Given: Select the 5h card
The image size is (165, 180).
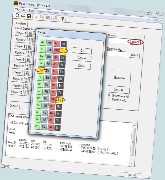Looking at the screenshot, I should [x=52, y=106].
